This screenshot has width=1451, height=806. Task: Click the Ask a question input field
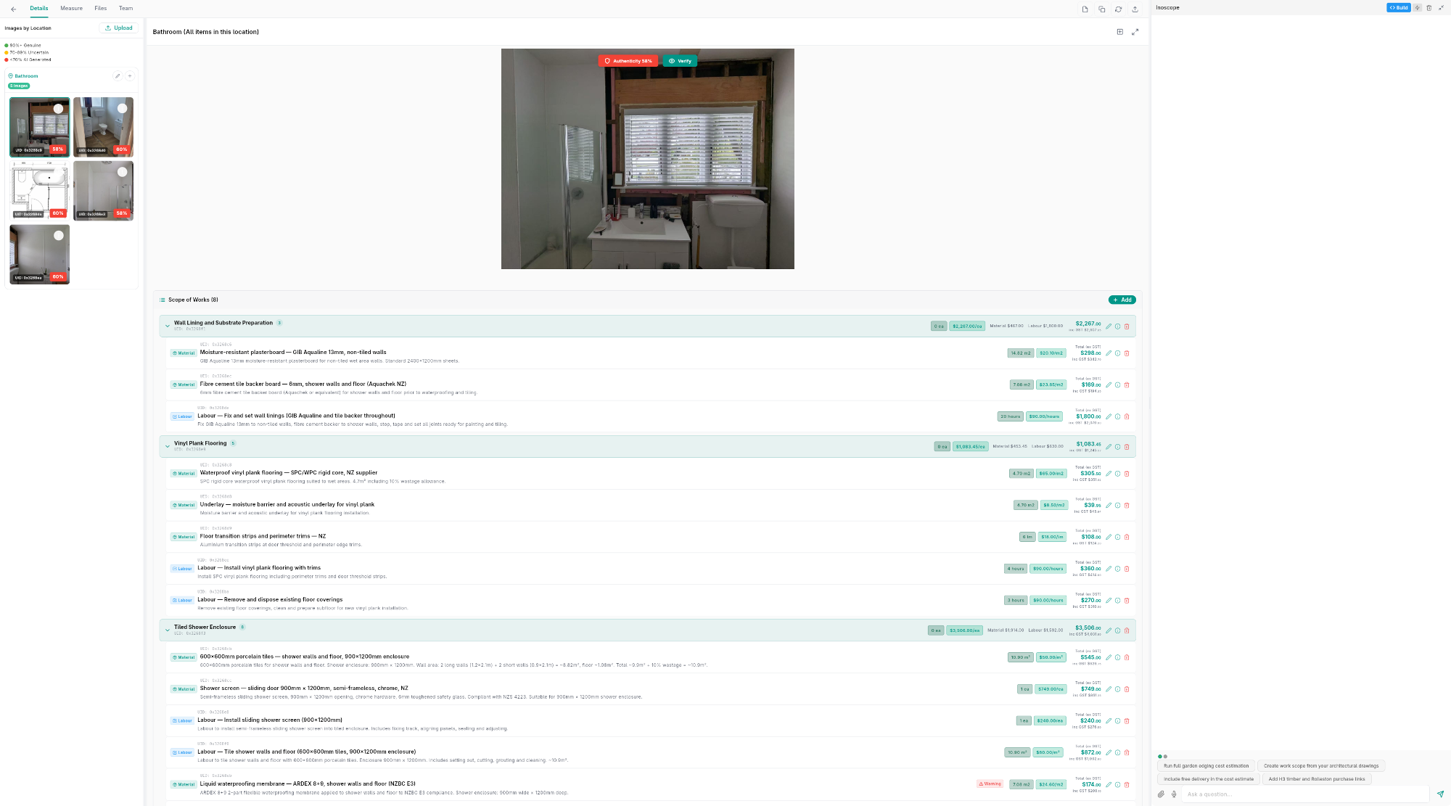tap(1299, 794)
